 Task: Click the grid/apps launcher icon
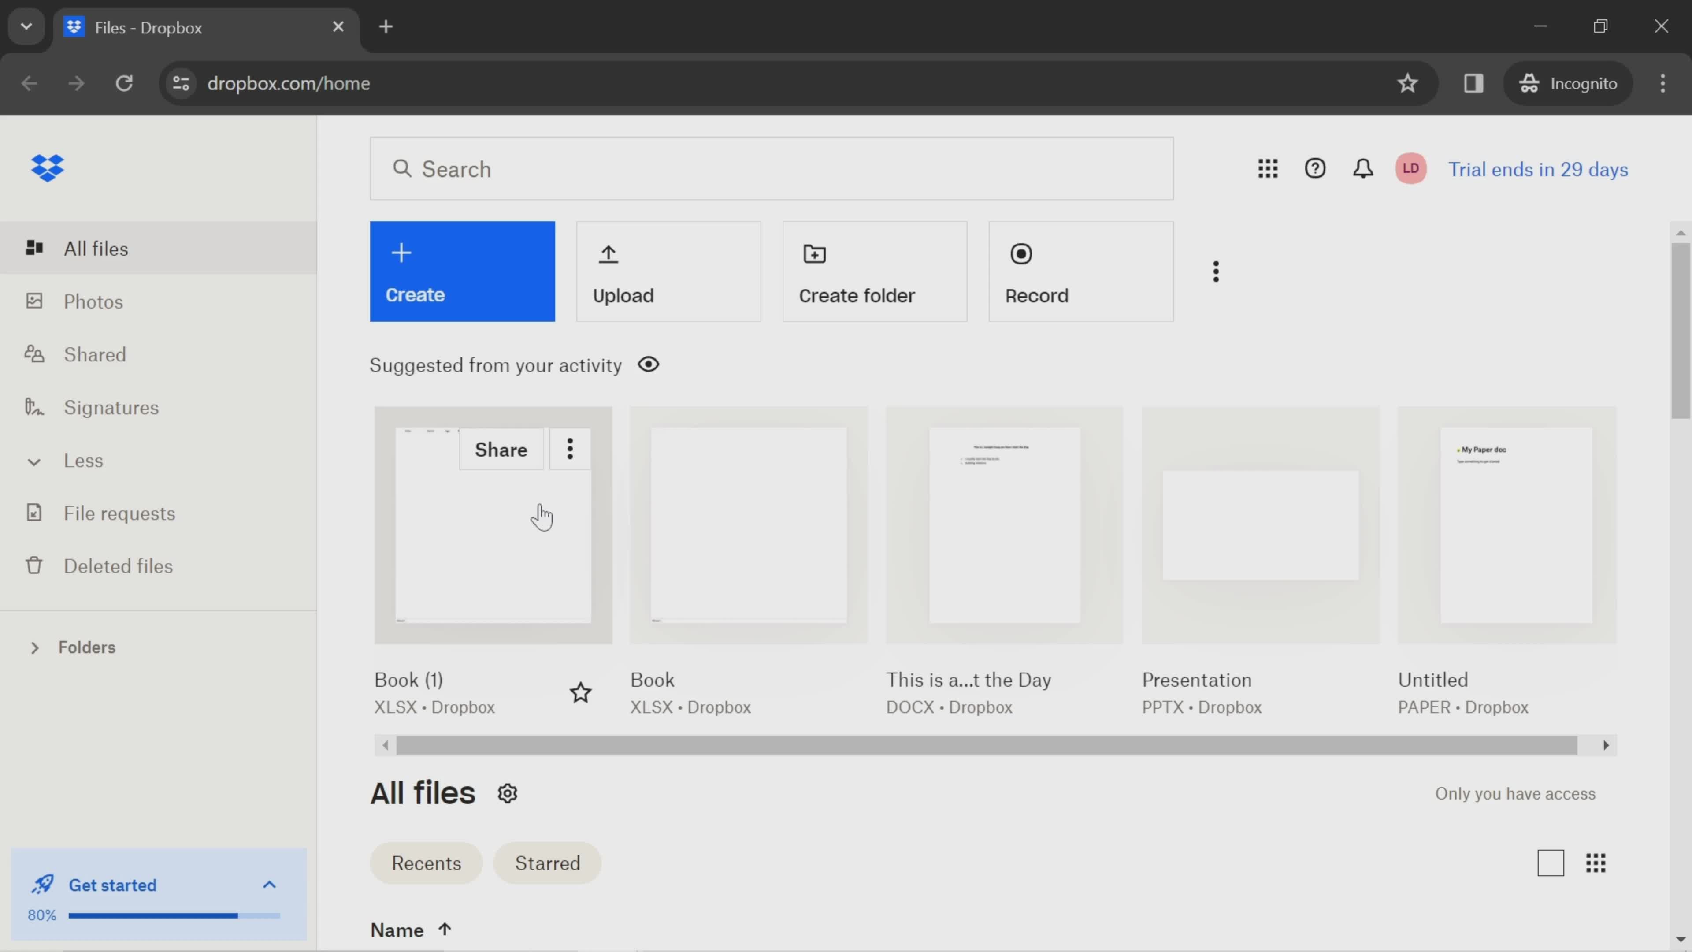(1268, 168)
